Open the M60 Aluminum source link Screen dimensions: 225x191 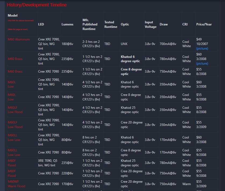pyautogui.click(x=19, y=39)
